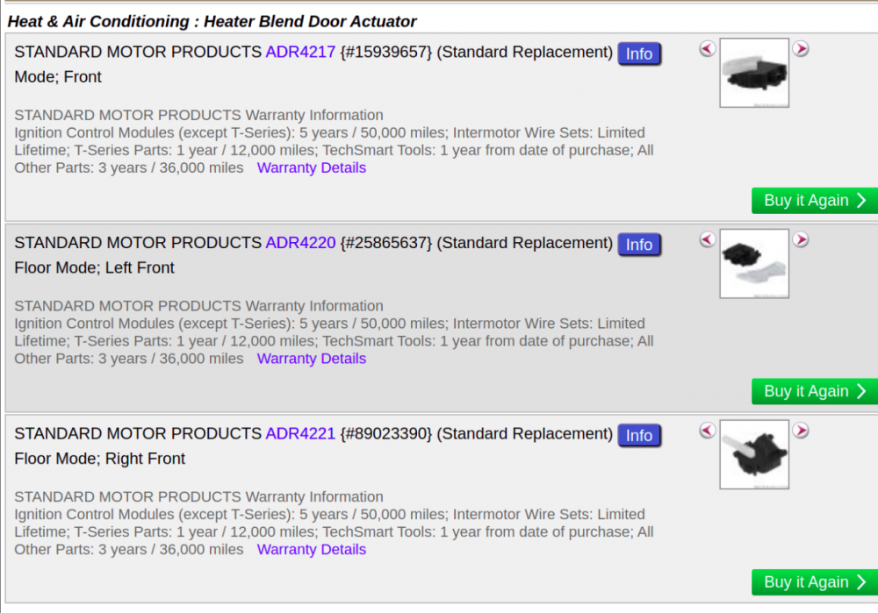This screenshot has height=613, width=878.
Task: Click Buy it Again for Right Front actuator
Action: tap(814, 582)
